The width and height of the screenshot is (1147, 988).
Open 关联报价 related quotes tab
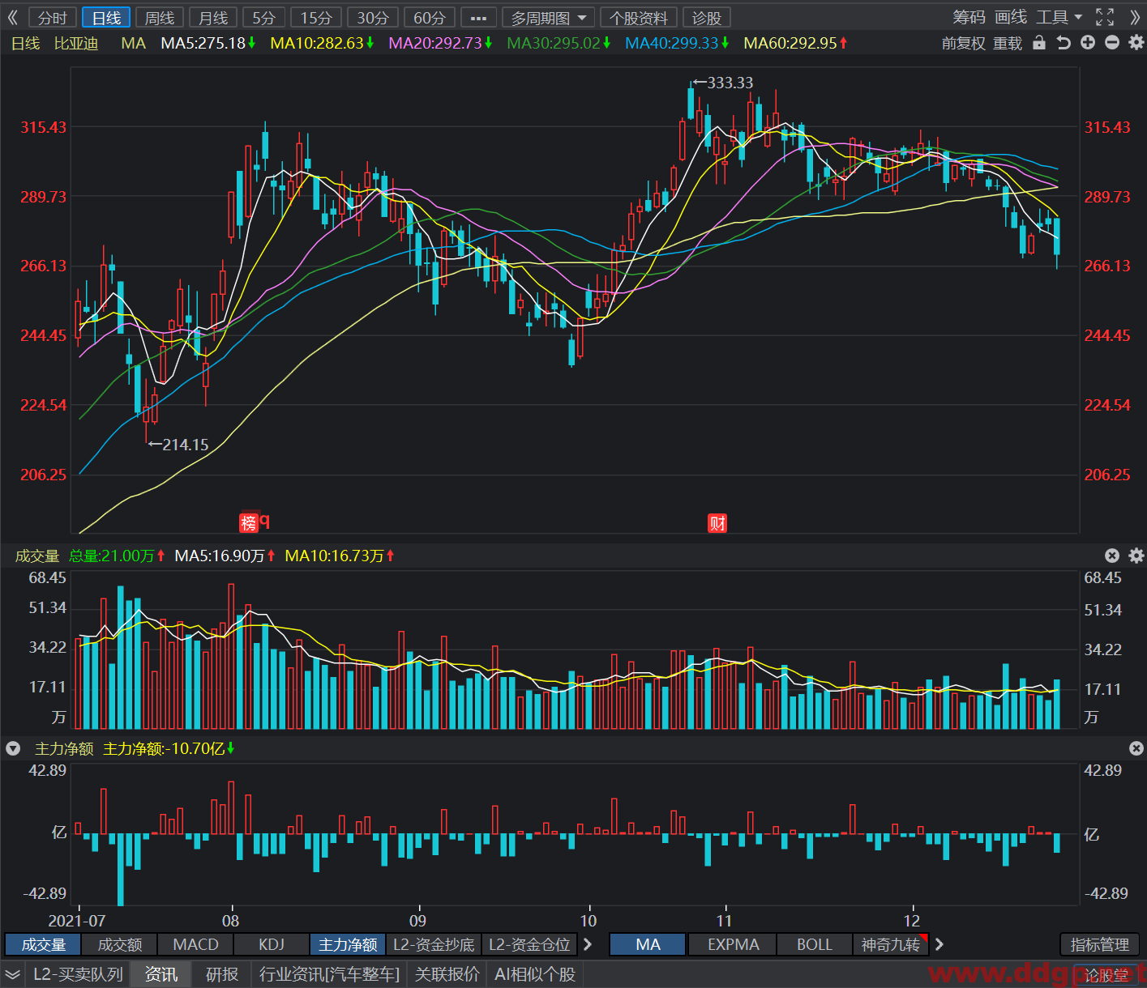[447, 974]
